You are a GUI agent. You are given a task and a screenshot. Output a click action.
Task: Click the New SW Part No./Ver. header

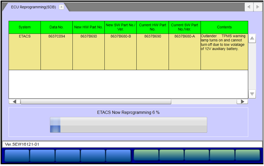coord(120,27)
